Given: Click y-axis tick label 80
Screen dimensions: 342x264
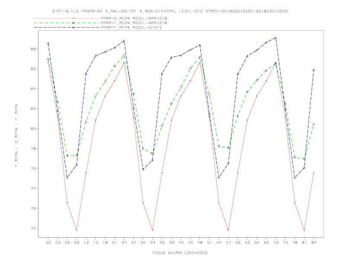Looking at the screenshot, I should pyautogui.click(x=33, y=129).
